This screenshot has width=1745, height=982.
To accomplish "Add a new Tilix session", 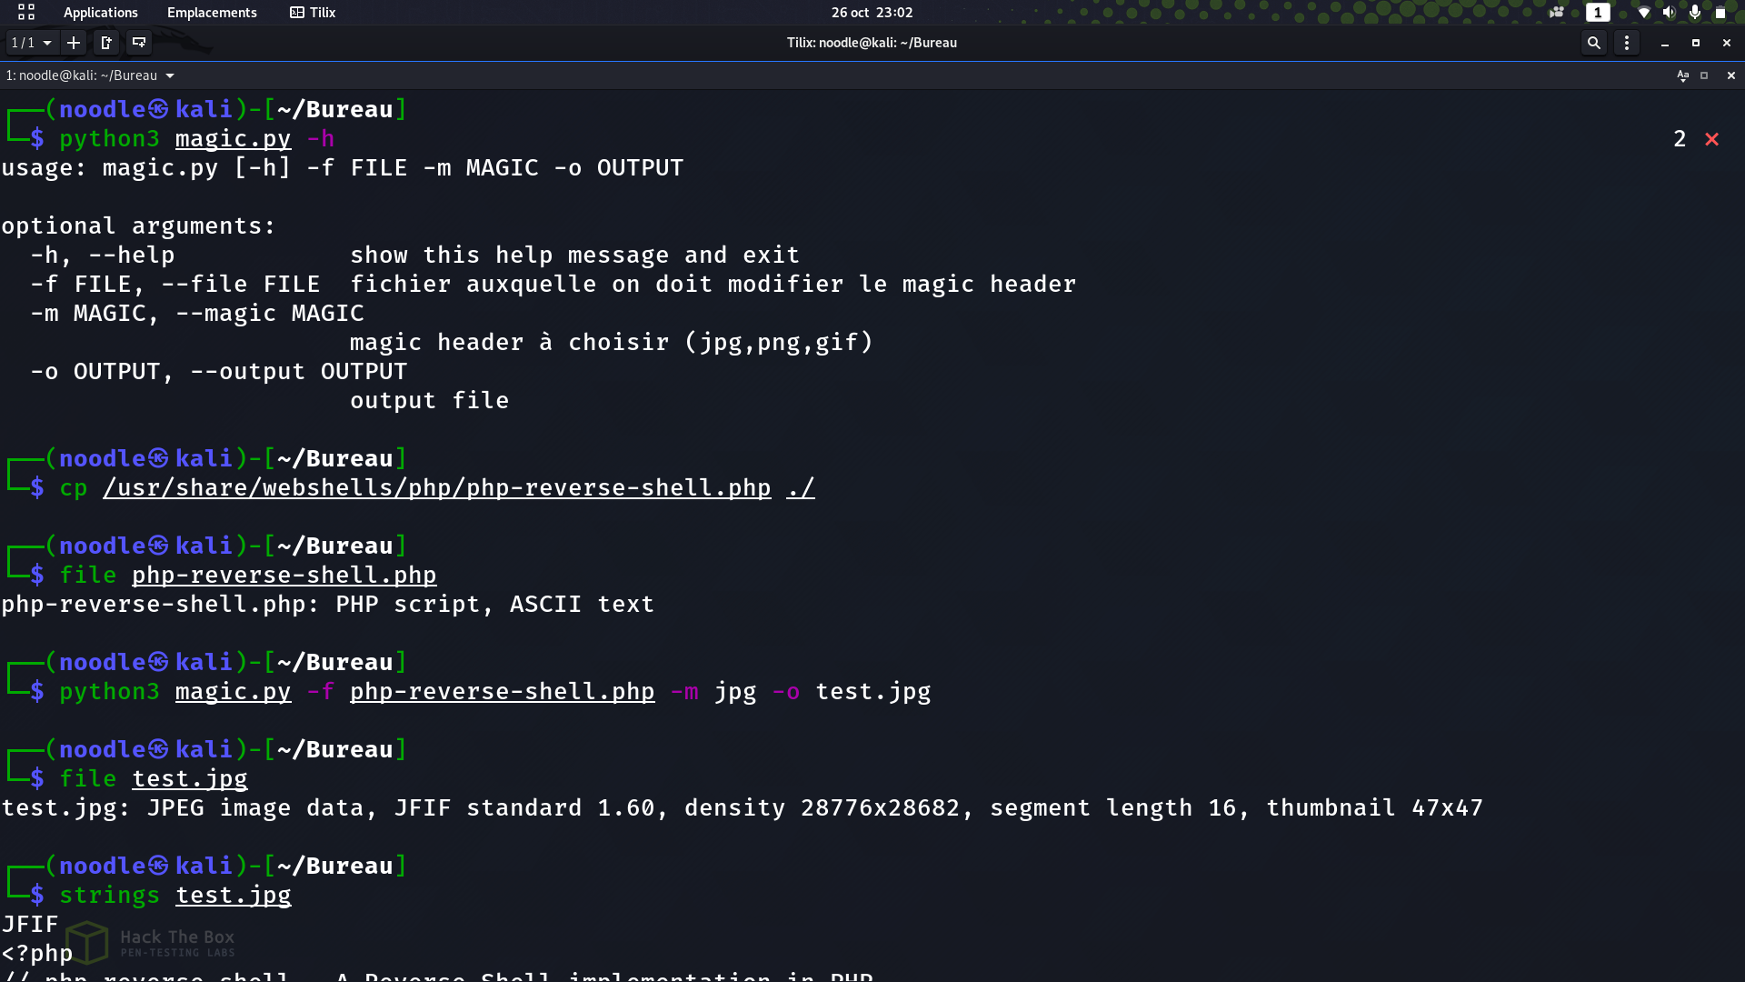I will coord(74,43).
